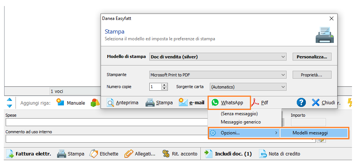Click the '1 voci' status text
The height and width of the screenshot is (163, 355).
(x=57, y=91)
